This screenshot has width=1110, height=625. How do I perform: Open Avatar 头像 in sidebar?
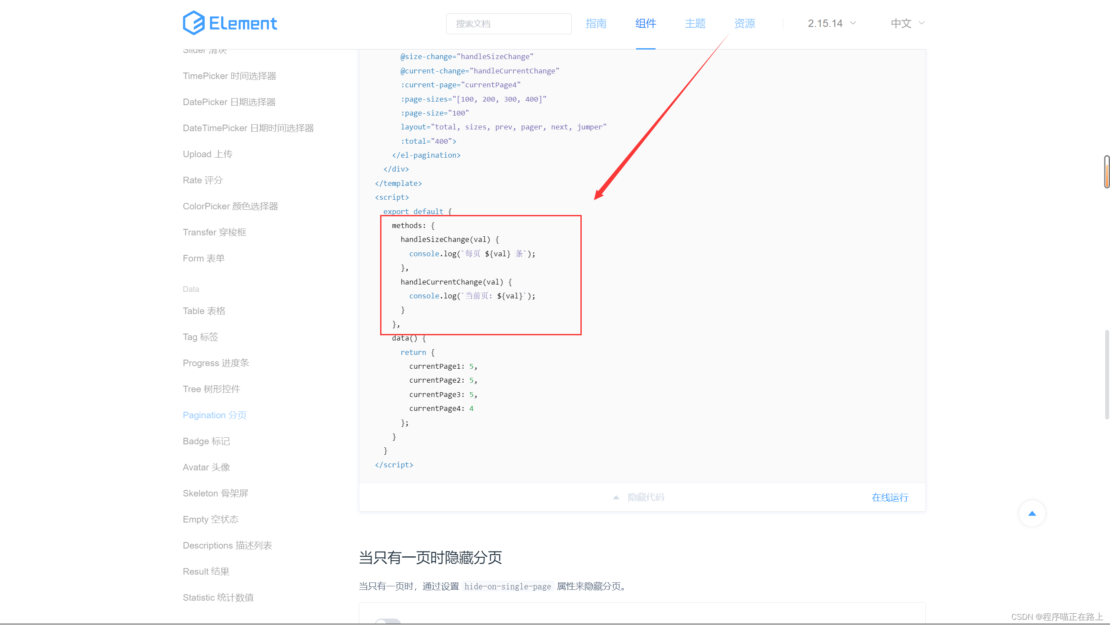(206, 467)
